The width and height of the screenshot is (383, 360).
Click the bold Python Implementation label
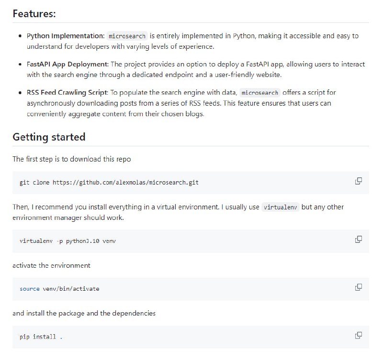click(x=65, y=36)
